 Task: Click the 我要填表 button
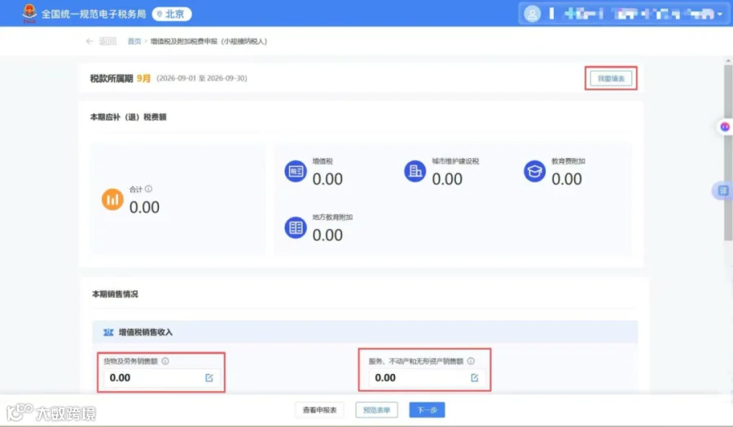click(611, 78)
